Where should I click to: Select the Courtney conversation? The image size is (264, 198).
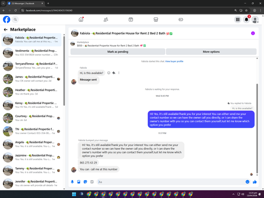[x=31, y=118]
